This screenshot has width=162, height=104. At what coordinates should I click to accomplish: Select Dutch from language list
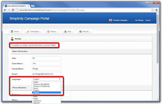coord(46,88)
